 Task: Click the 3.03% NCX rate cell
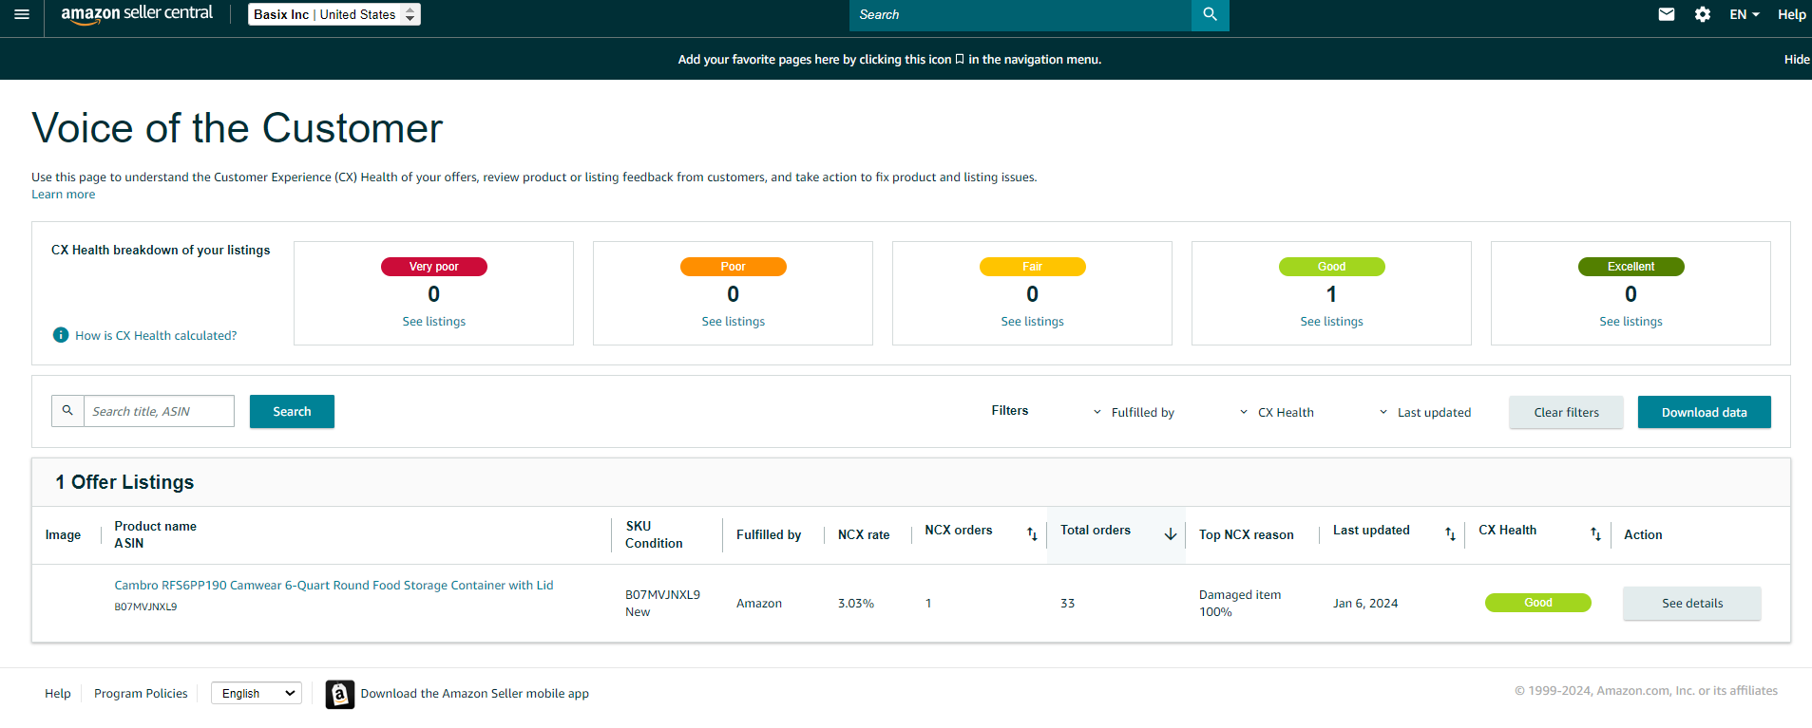856,604
